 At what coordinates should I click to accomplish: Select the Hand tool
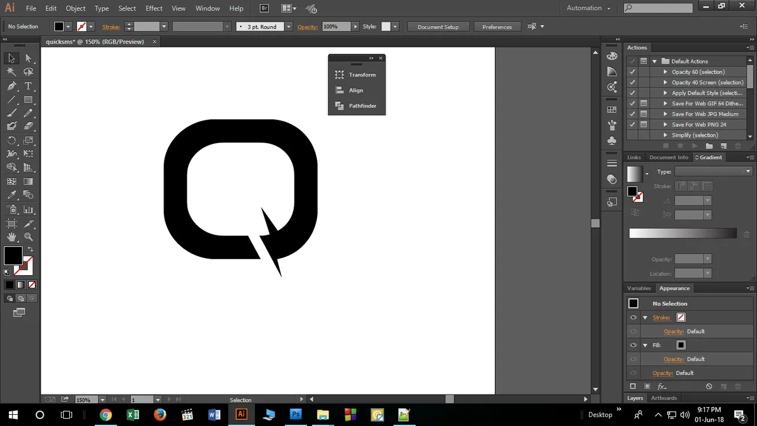(11, 237)
